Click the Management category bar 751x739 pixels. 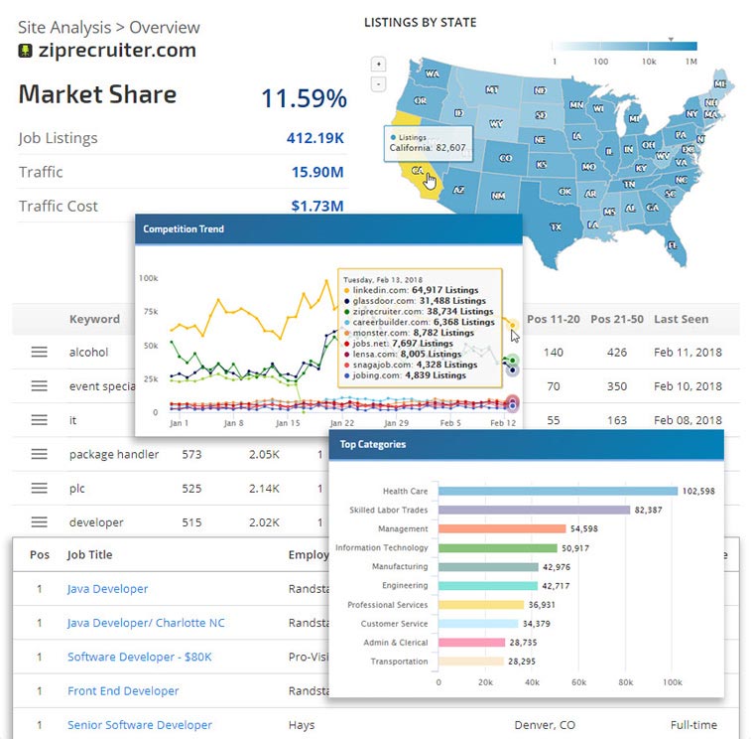pyautogui.click(x=502, y=528)
